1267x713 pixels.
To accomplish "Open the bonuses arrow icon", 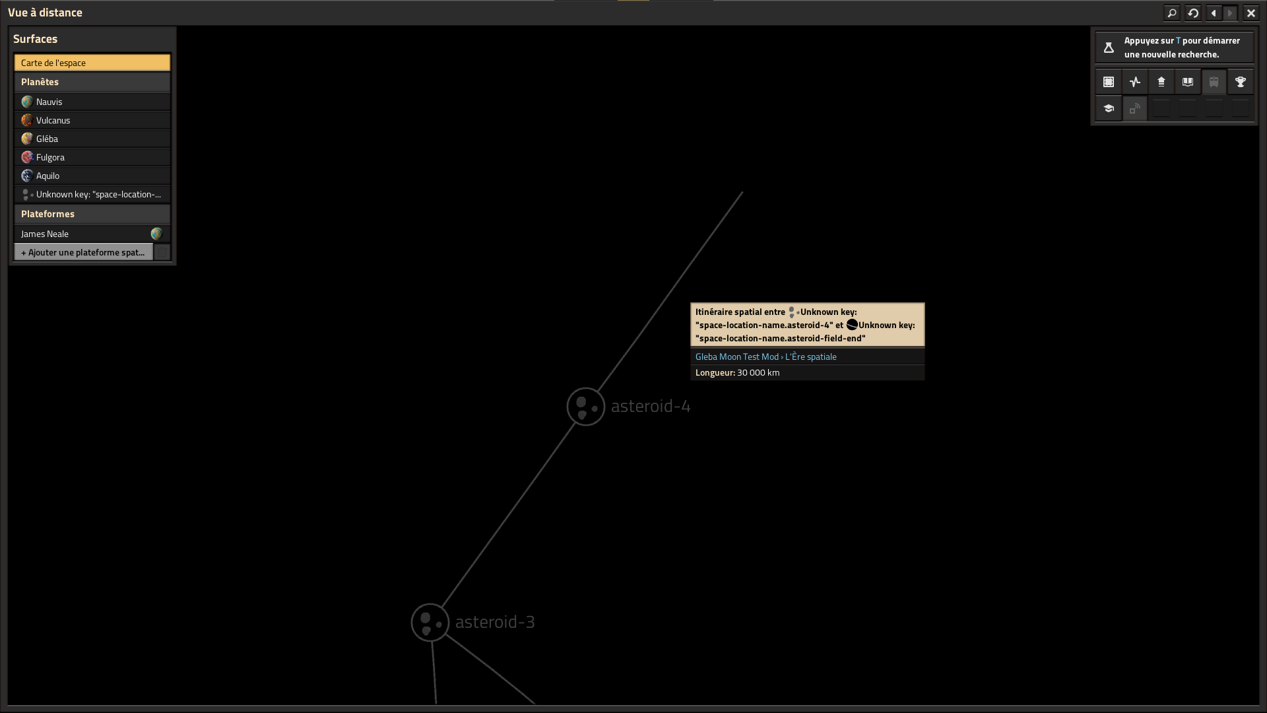I will [x=1161, y=83].
